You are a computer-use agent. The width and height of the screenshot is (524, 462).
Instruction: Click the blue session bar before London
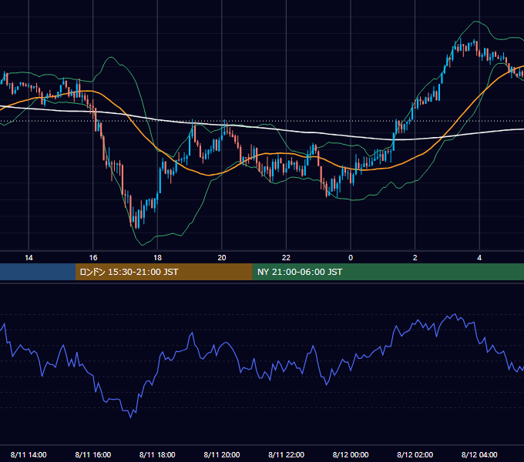(x=38, y=272)
